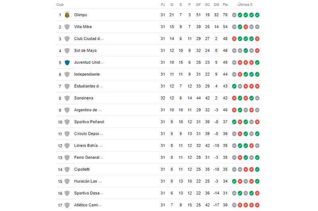Screen dimensions: 318x211
Task: Click Juventud Unida's green win result icon
Action: tap(257, 63)
